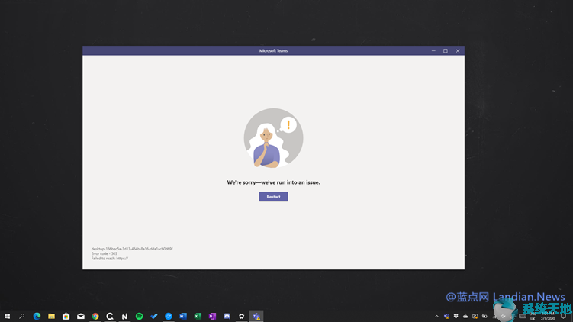Minimize the Microsoft Teams window

pyautogui.click(x=433, y=51)
